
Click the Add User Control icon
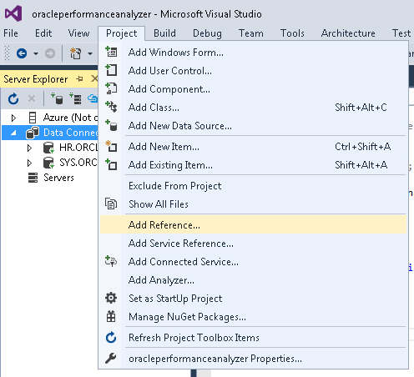(x=111, y=70)
